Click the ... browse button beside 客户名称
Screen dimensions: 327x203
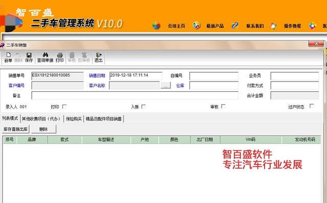point(166,86)
